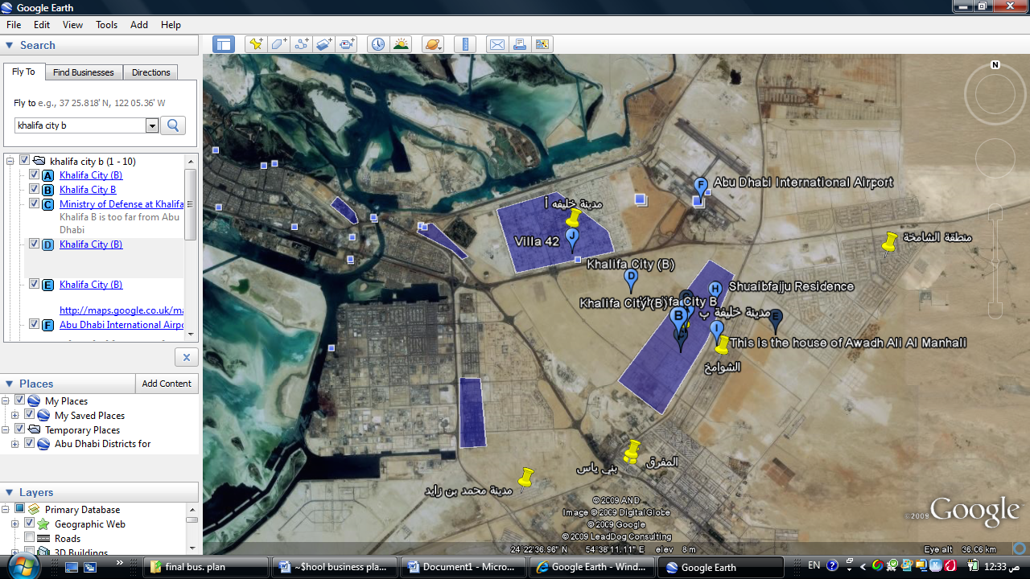Expand the My Saved Places node

point(15,416)
